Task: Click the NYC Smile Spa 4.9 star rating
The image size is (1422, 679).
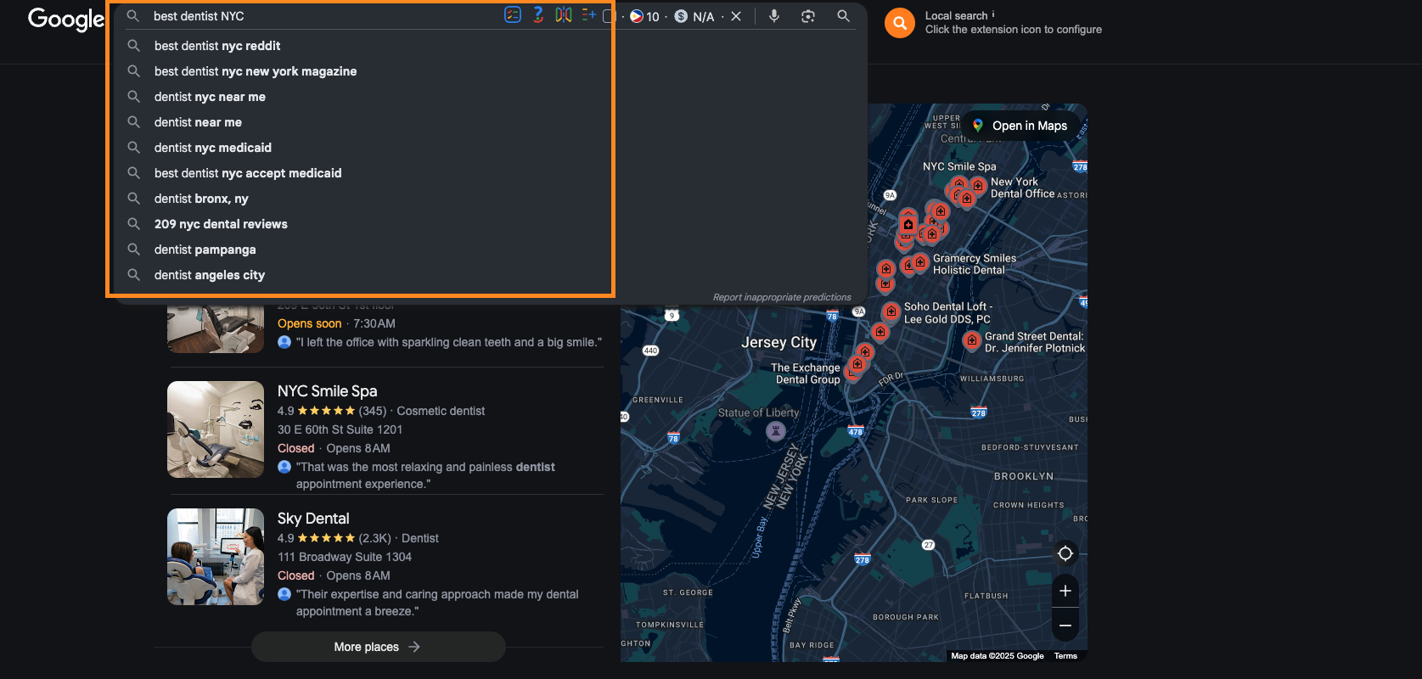Action: [331, 411]
